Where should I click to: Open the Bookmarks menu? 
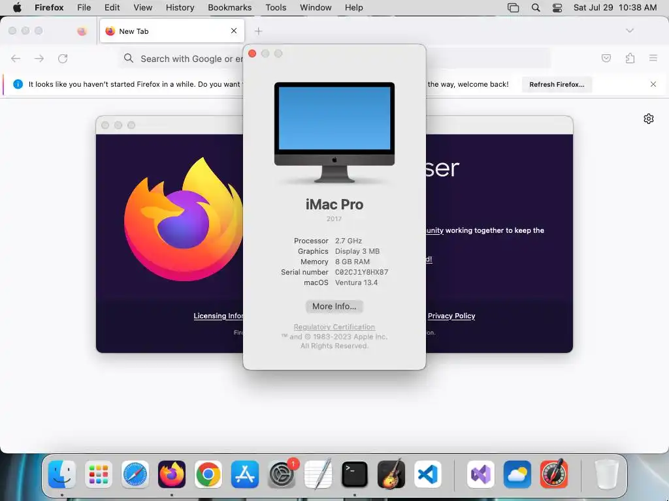click(230, 7)
